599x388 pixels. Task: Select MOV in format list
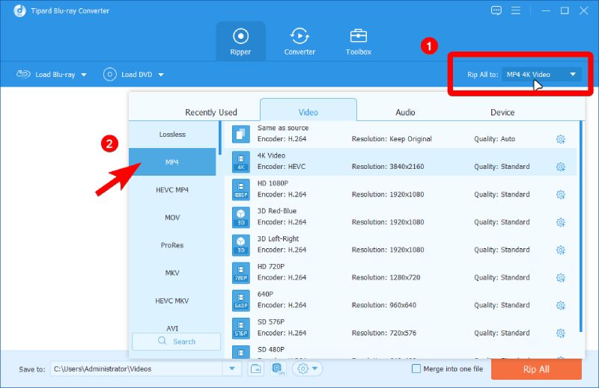click(172, 218)
